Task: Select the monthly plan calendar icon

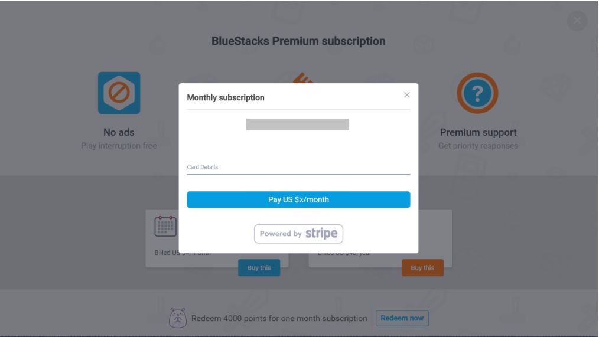Action: (x=165, y=226)
